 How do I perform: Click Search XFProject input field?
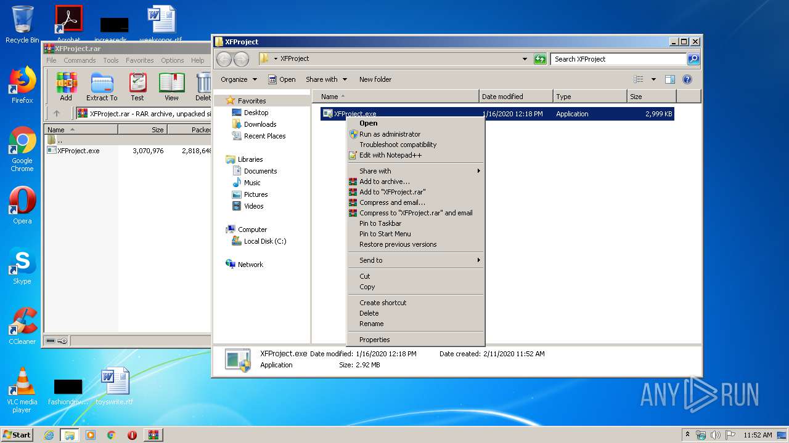(x=618, y=59)
